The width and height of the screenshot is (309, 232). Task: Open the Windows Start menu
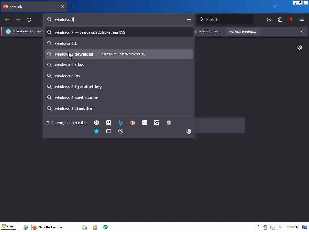[x=9, y=227]
